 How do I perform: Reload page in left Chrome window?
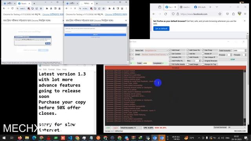click(12, 8)
